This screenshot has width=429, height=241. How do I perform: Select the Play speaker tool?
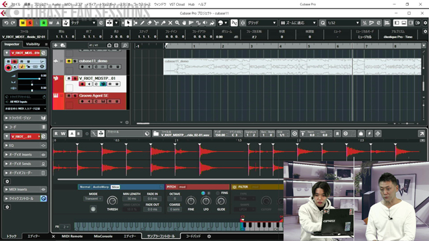coord(205,23)
